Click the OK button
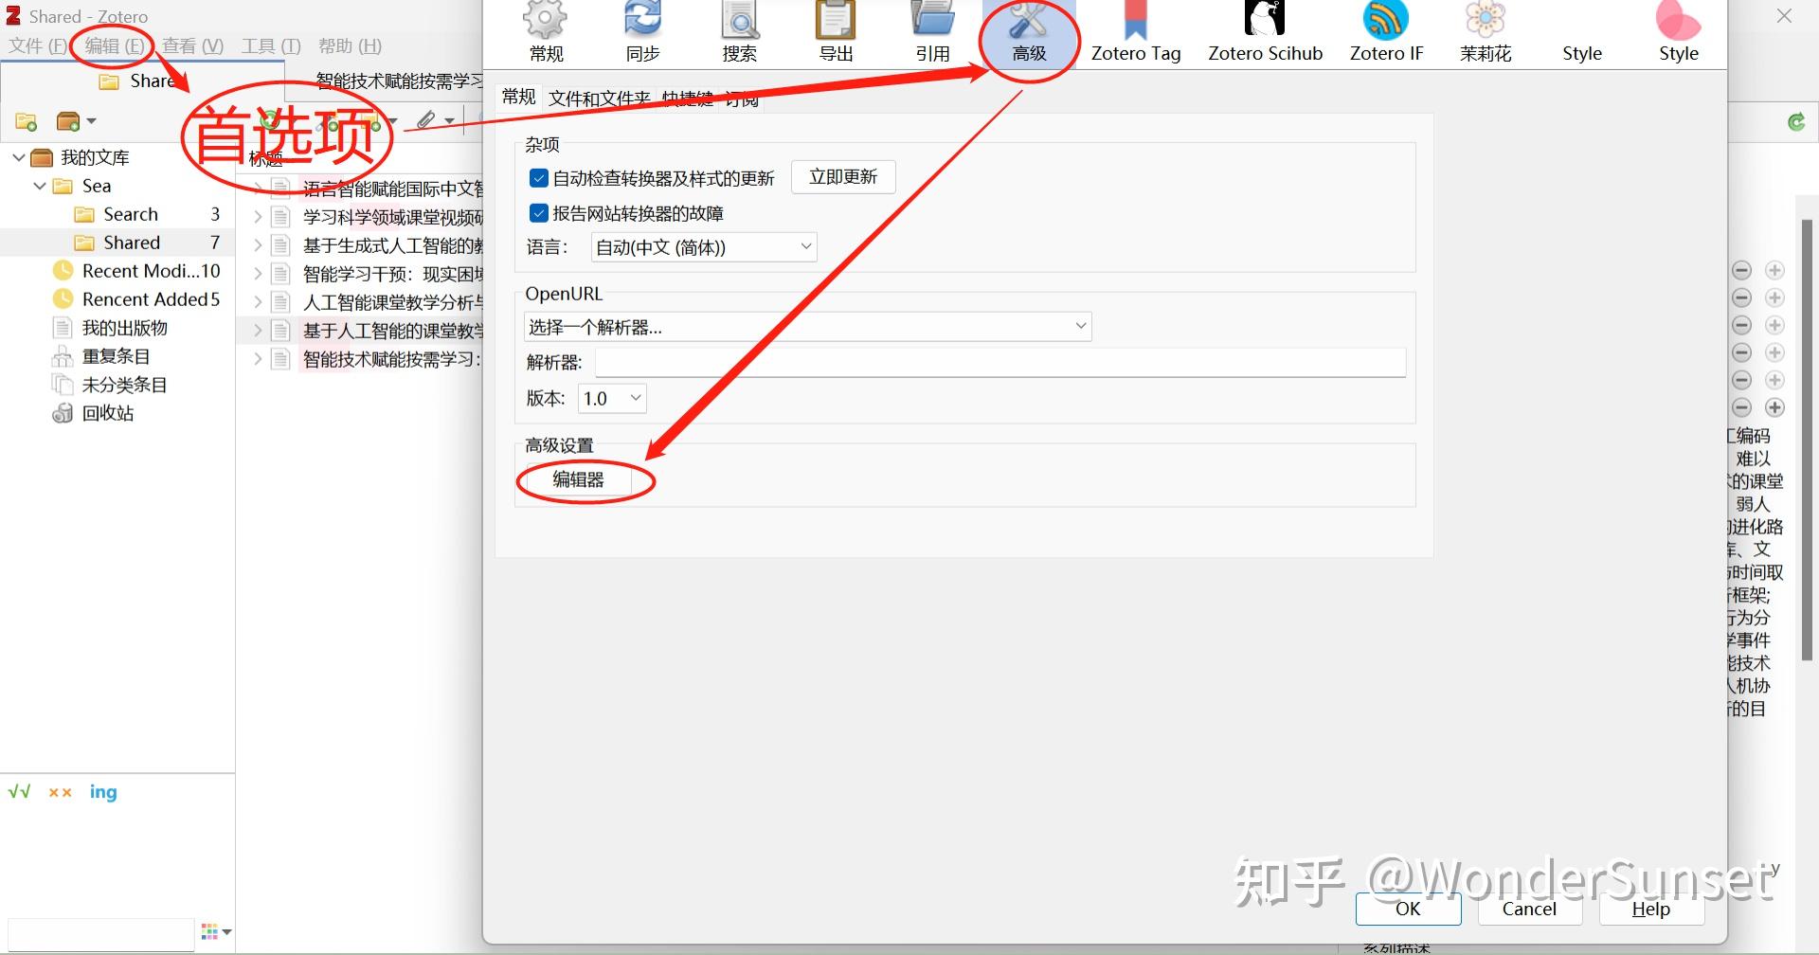Image resolution: width=1819 pixels, height=955 pixels. [x=1408, y=909]
